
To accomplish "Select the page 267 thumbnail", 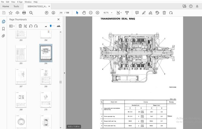I will [21, 76].
